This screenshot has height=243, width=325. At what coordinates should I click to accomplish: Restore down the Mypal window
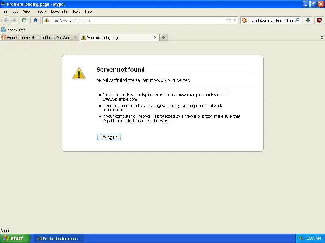[x=313, y=4]
